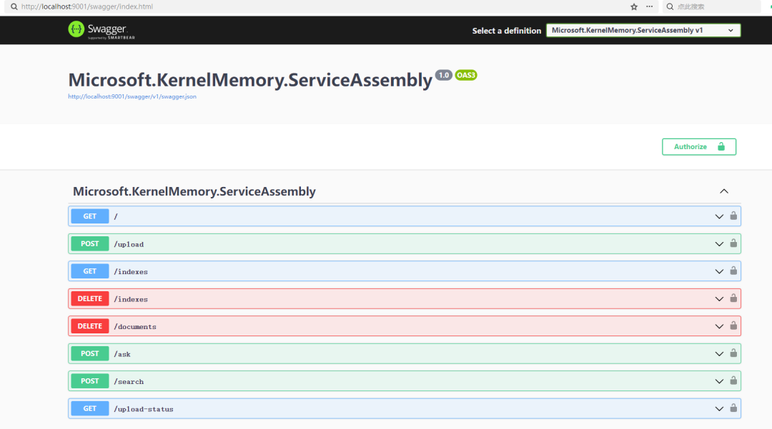
Task: Click the Swagger logo in header
Action: click(x=97, y=30)
